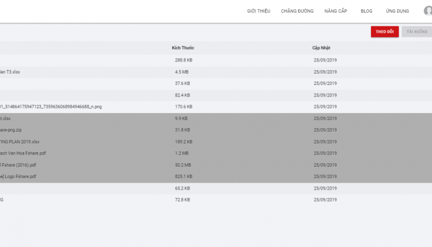Image resolution: width=432 pixels, height=247 pixels.
Task: Click the 9.9 KB size value
Action: pos(181,118)
